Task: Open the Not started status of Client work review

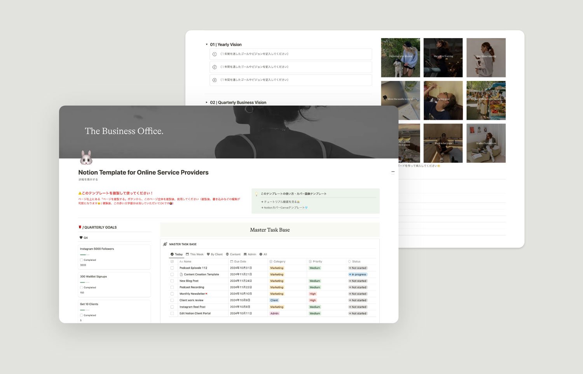Action: tap(358, 300)
